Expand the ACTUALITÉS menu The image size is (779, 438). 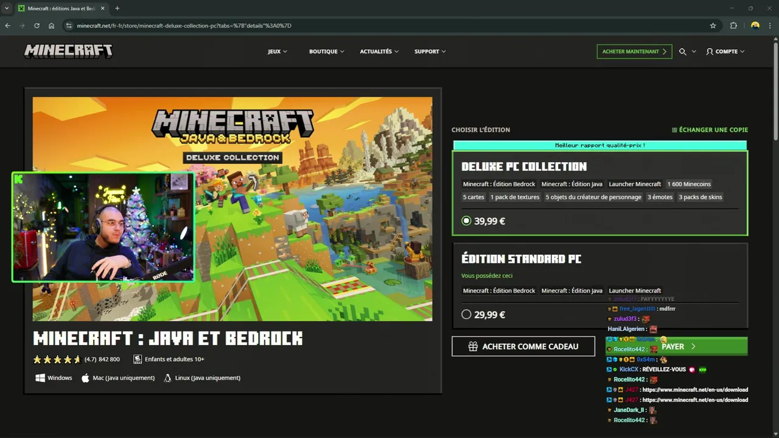(379, 52)
